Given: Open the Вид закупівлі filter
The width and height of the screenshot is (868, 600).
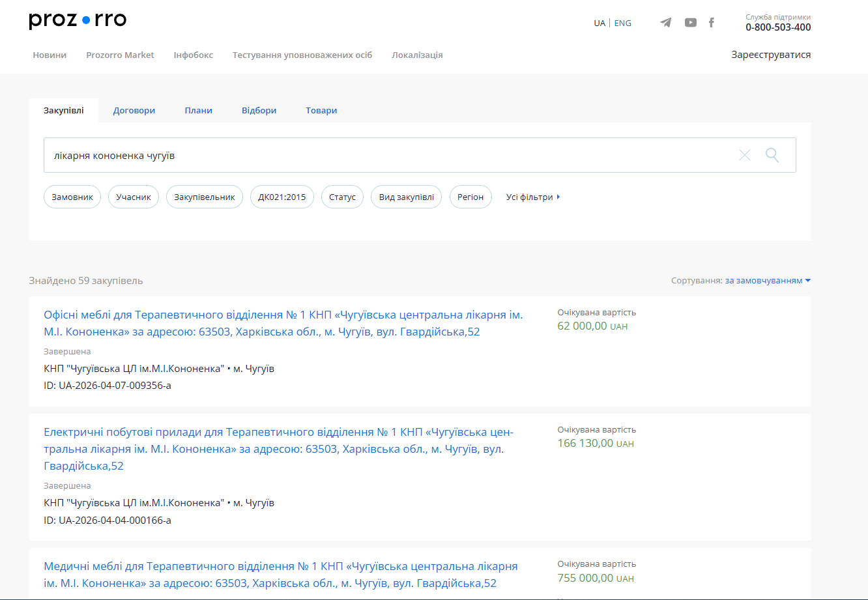Looking at the screenshot, I should [407, 197].
